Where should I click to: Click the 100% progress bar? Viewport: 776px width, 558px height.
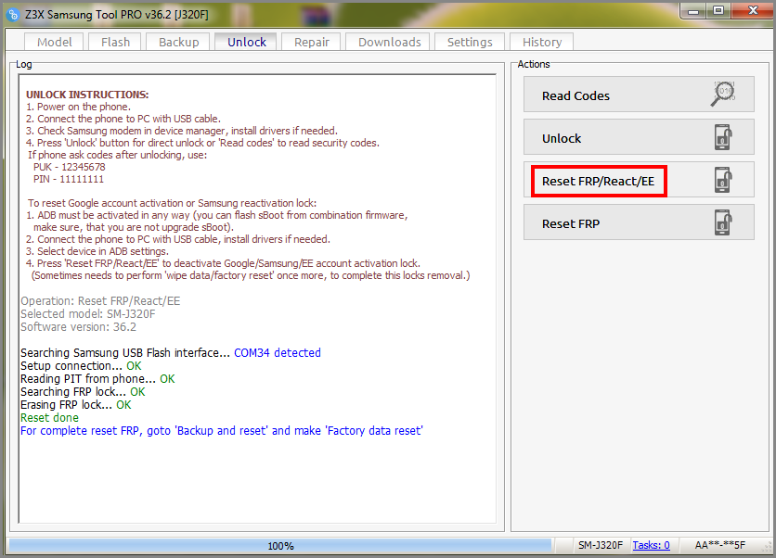click(x=280, y=546)
